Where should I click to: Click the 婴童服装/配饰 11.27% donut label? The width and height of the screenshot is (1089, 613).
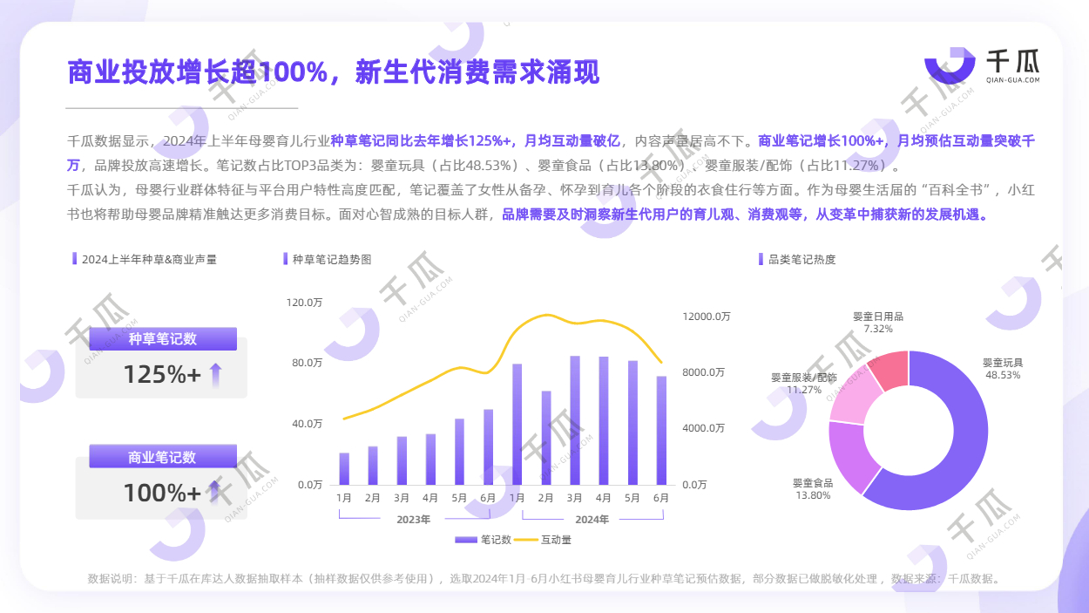(804, 384)
